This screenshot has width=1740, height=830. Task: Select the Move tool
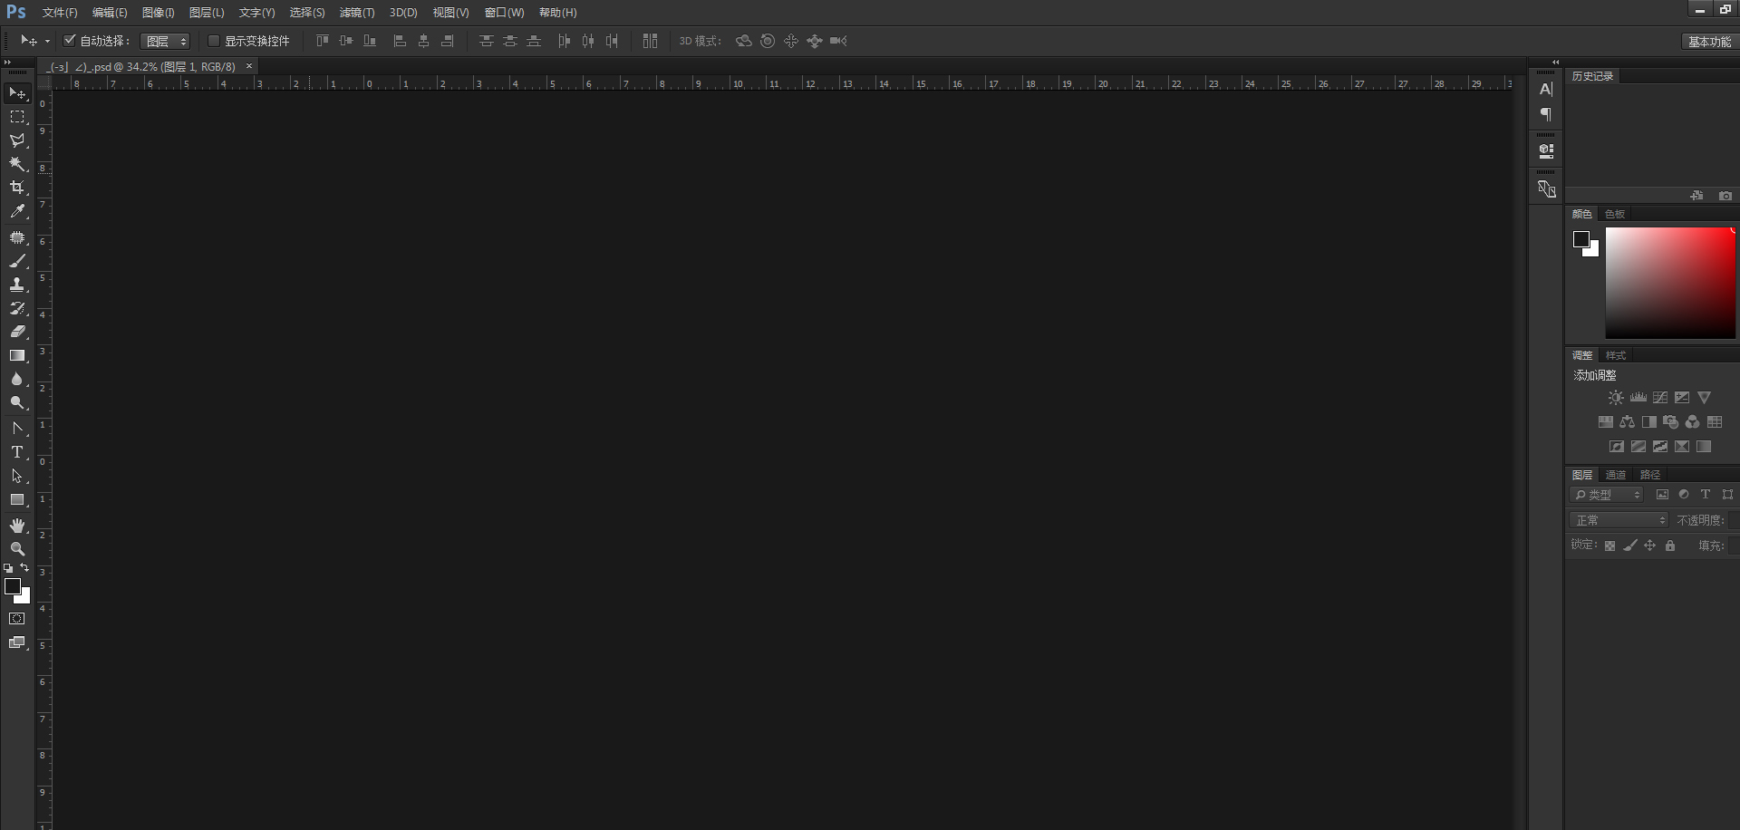17,93
